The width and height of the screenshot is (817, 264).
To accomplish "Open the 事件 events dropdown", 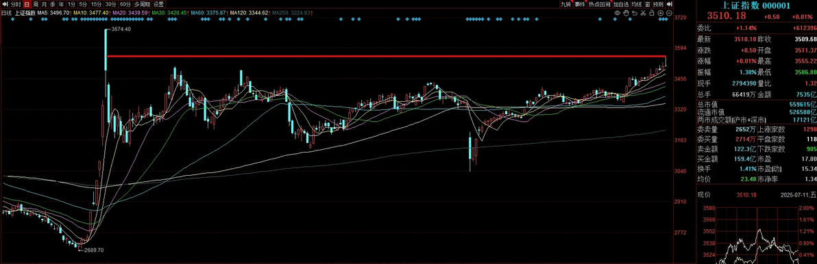I will pyautogui.click(x=580, y=4).
